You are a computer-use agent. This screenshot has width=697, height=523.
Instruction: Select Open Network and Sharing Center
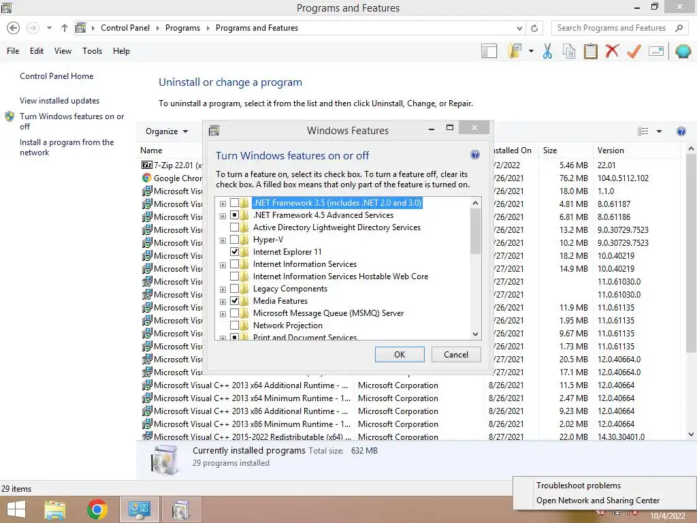[598, 501]
